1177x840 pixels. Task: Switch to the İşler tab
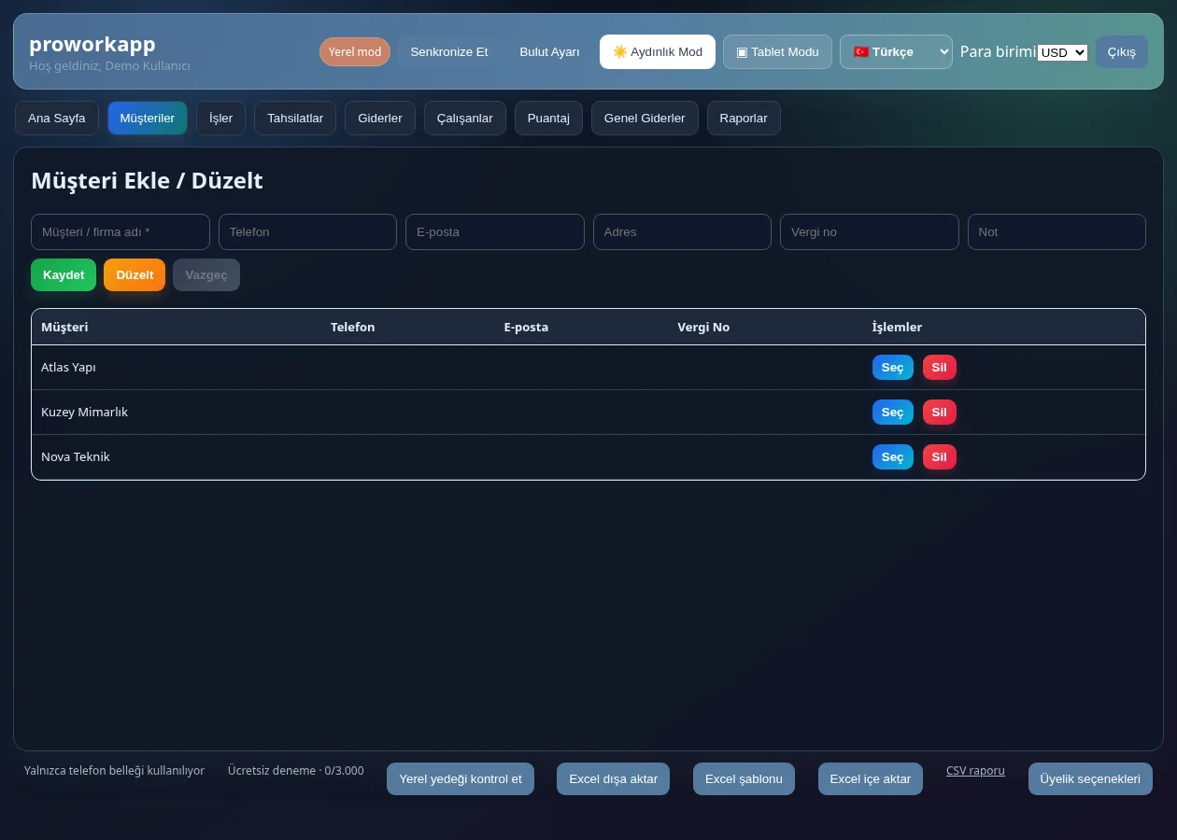[x=220, y=118]
